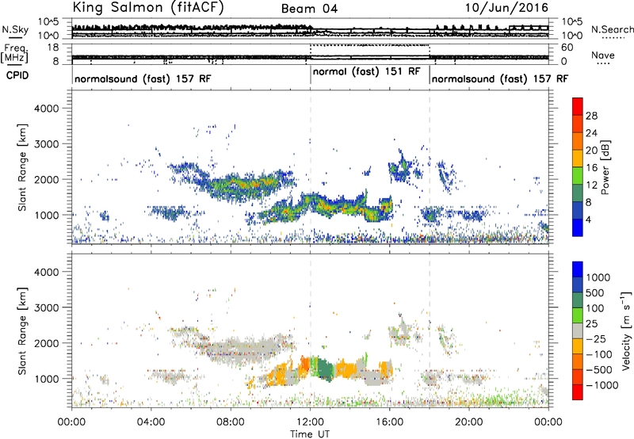Click the '04:00' time axis tick label
This screenshot has width=634, height=439.
(x=151, y=422)
